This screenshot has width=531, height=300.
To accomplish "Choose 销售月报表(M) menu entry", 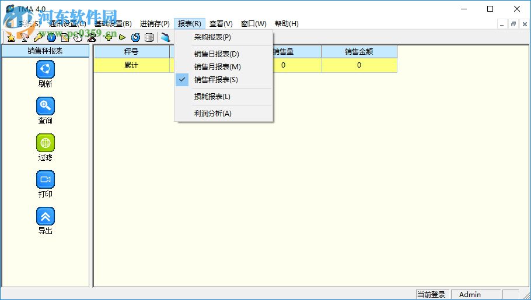I will [224, 67].
